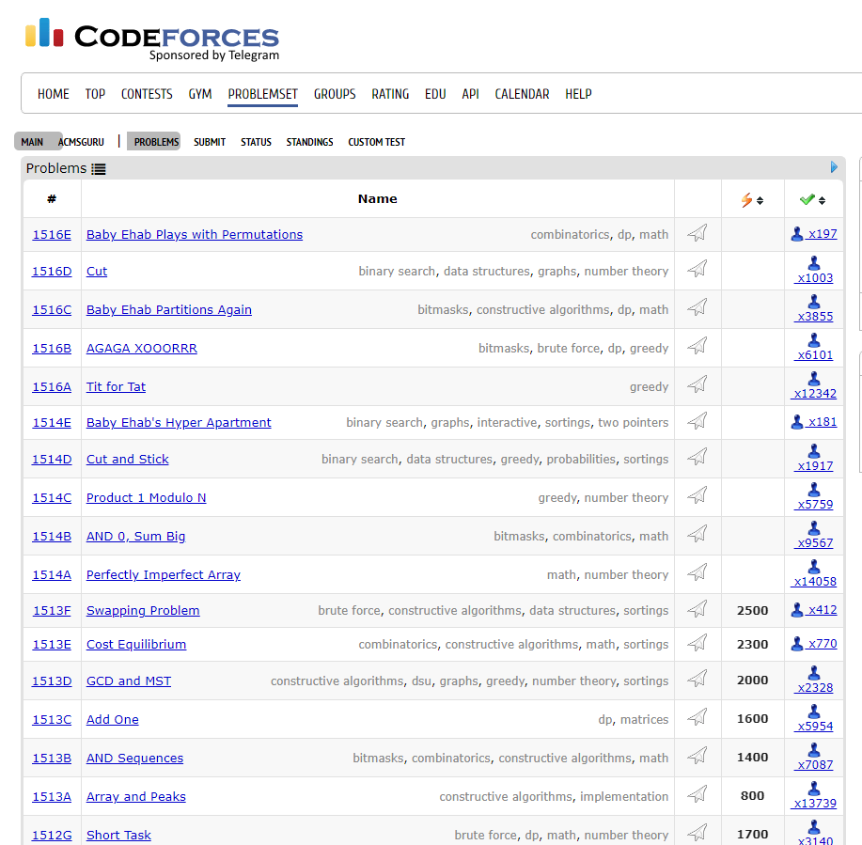This screenshot has height=845, width=862.
Task: Click submit icon for Cut and Stick
Action: (697, 457)
